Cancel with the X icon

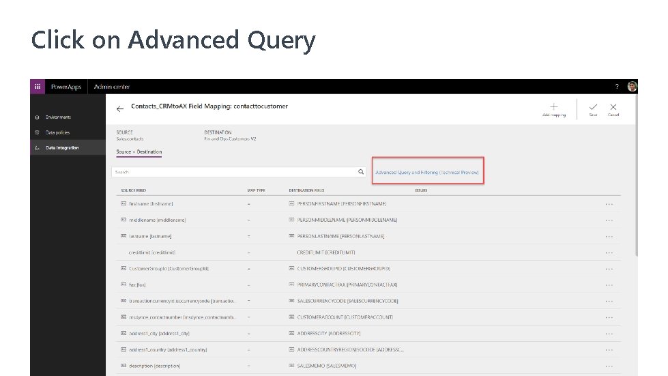pyautogui.click(x=613, y=107)
